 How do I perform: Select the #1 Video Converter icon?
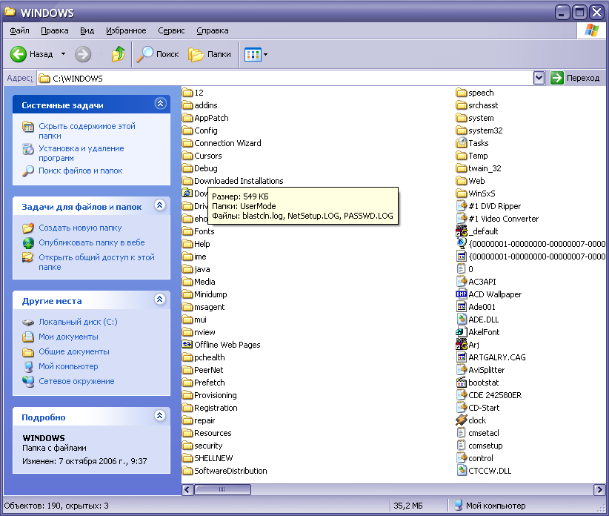pos(462,219)
